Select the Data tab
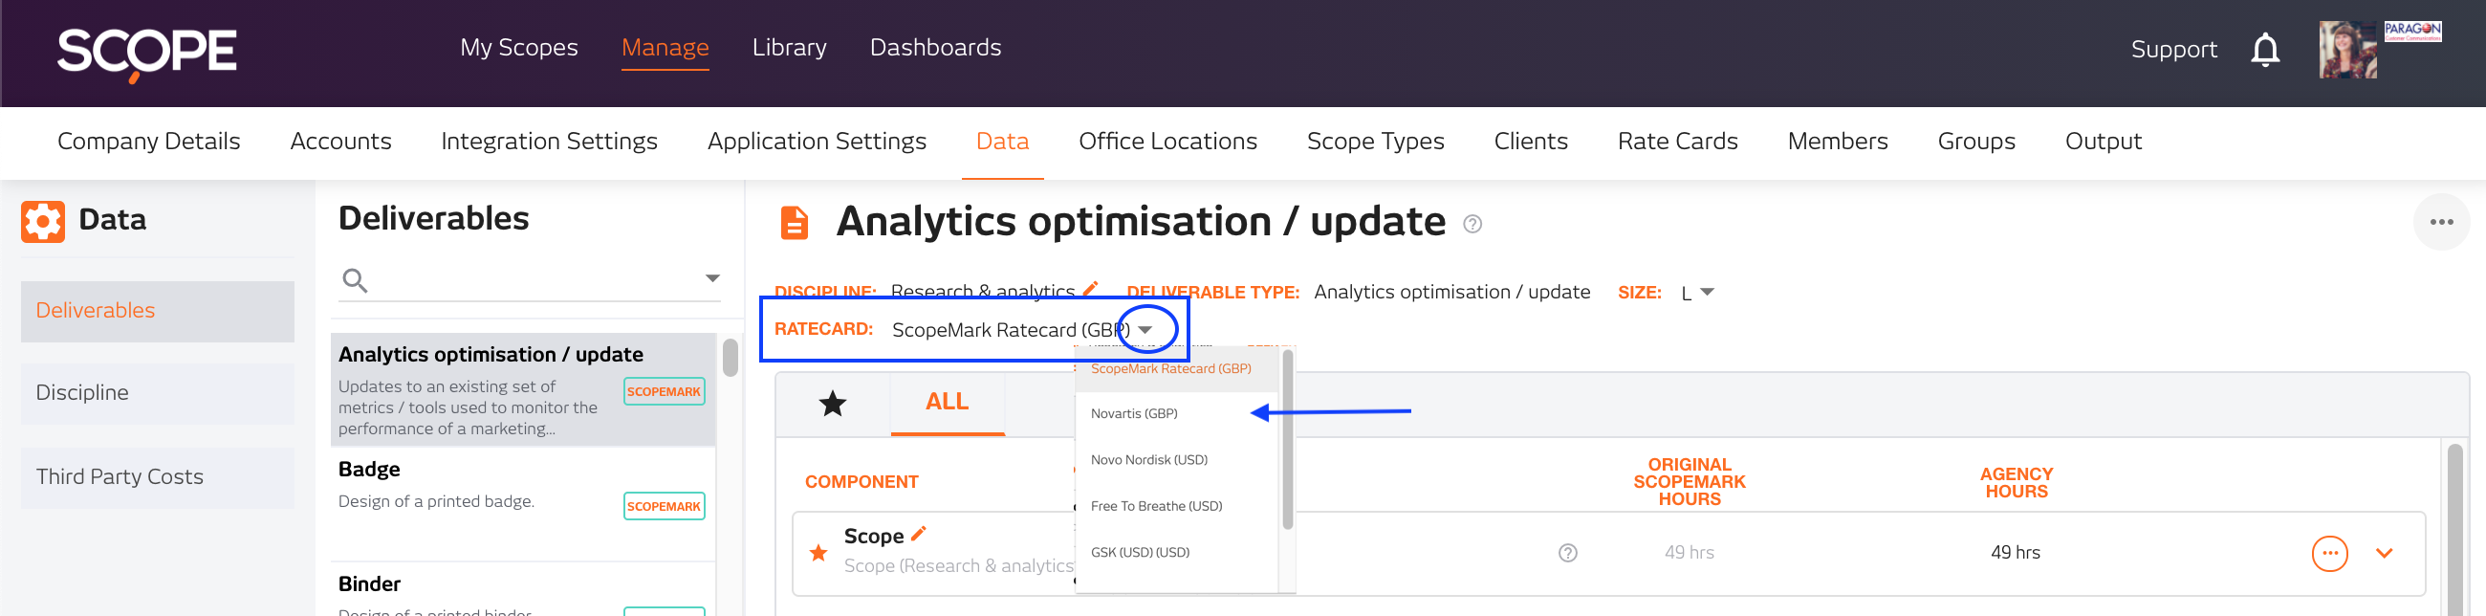Screen dimensions: 2486x616 (x=1002, y=141)
